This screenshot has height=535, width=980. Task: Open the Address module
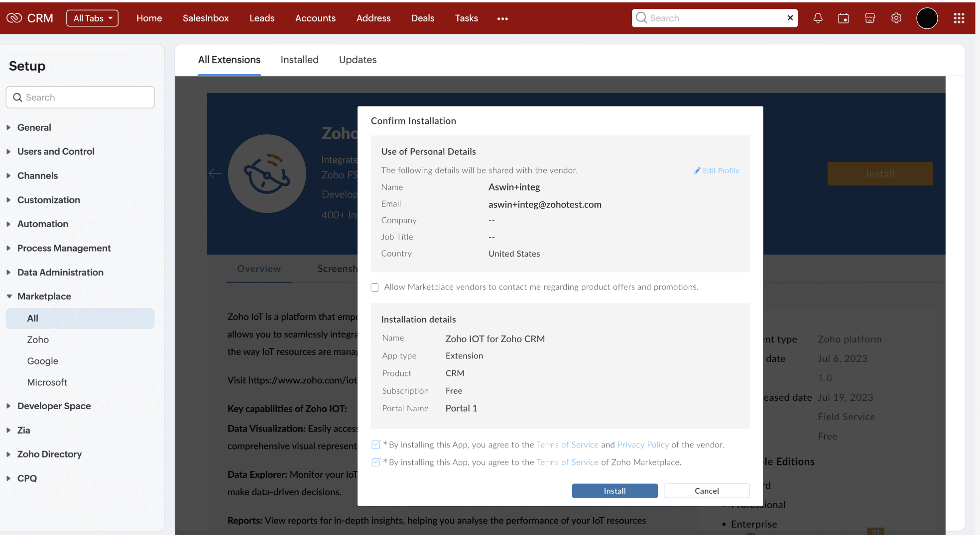373,18
